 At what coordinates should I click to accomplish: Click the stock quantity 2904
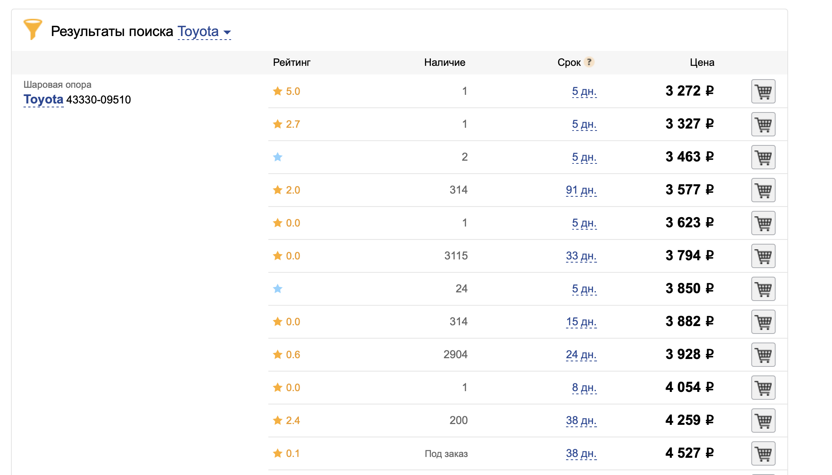click(x=456, y=355)
